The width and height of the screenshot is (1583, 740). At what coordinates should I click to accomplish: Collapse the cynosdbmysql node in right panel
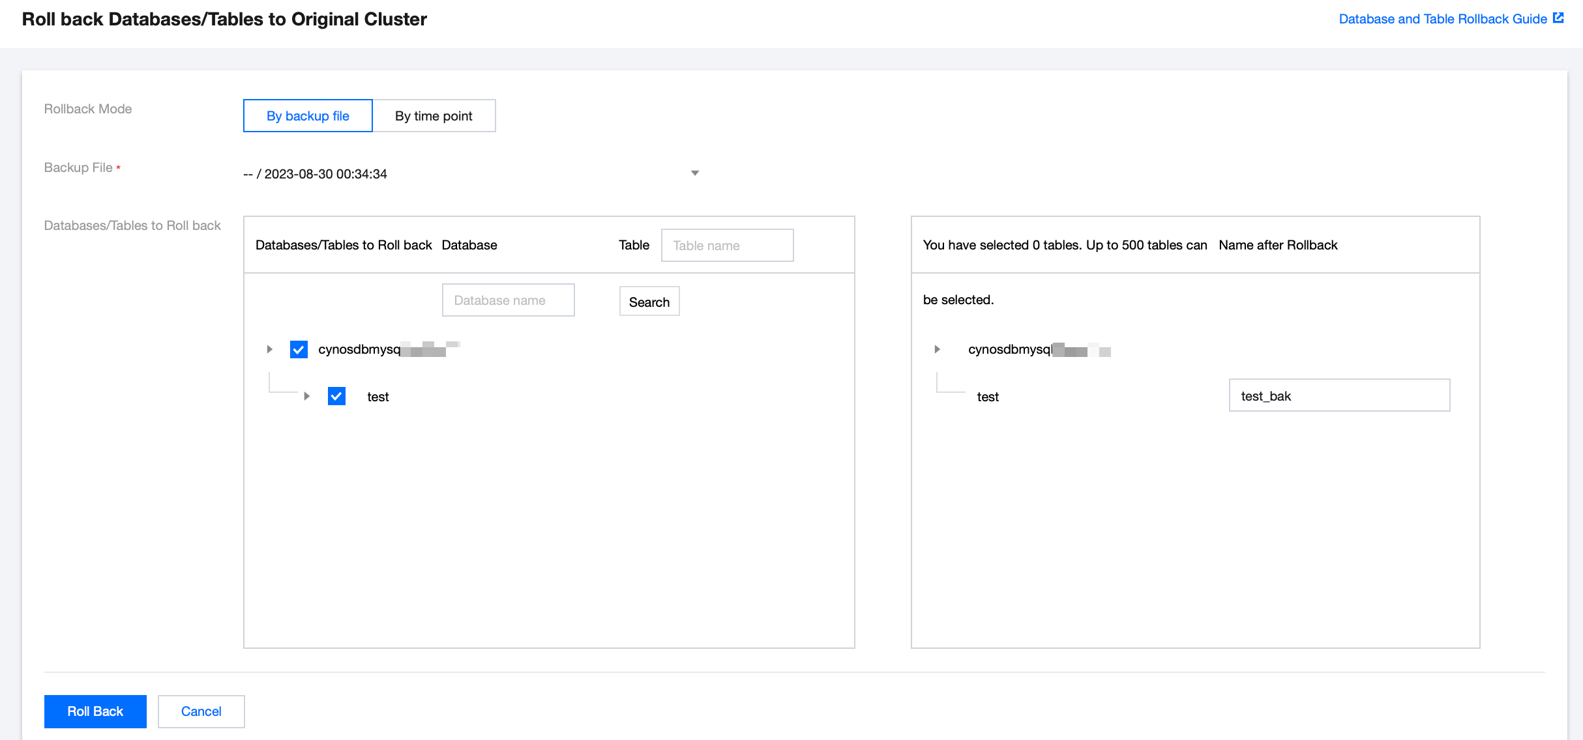[x=937, y=350]
